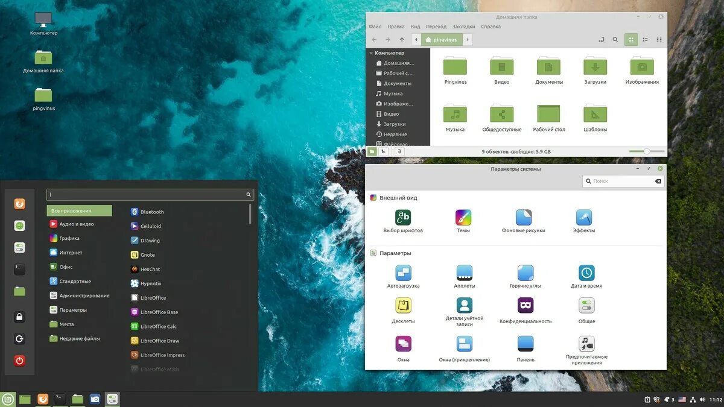This screenshot has width=724, height=407.
Task: Open the Правка menu in file manager
Action: coord(396,27)
